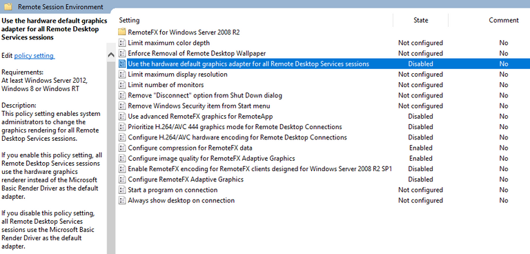Click policy icon beside Configure RemoteFX Adaptive Graphics

122,179
